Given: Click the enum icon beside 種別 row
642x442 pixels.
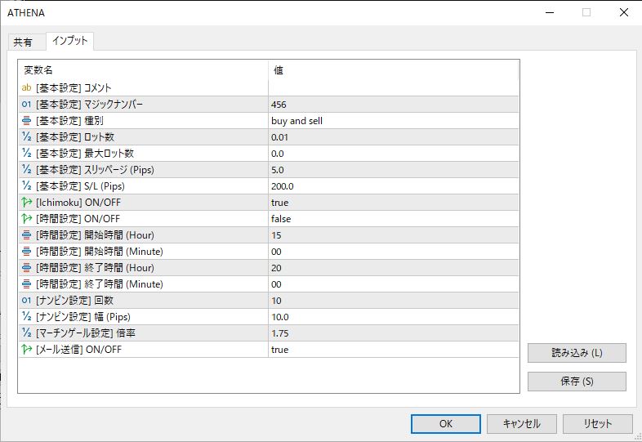Looking at the screenshot, I should (26, 121).
